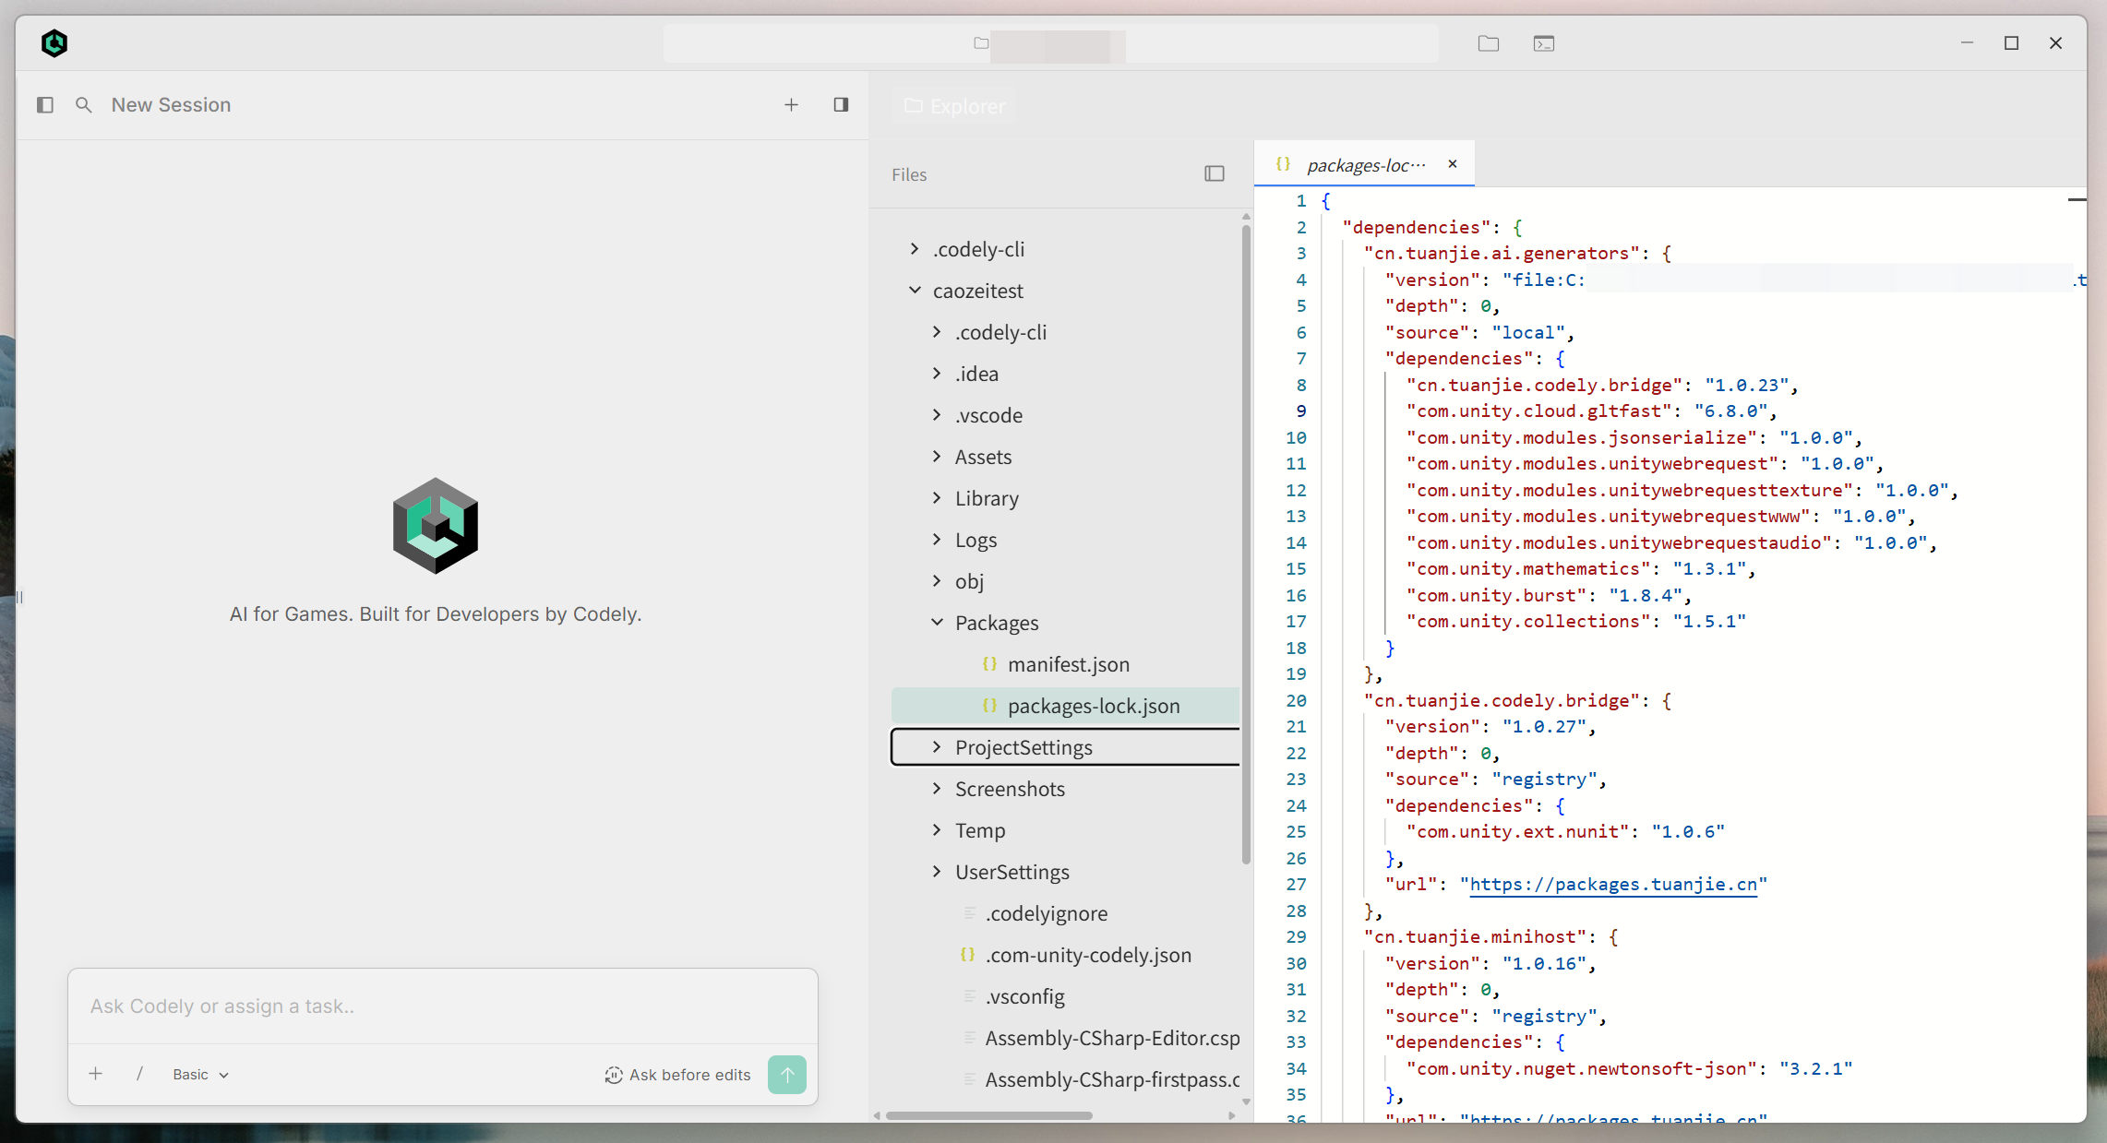Click the "registry" value on line 23
The width and height of the screenshot is (2107, 1143).
point(1544,780)
